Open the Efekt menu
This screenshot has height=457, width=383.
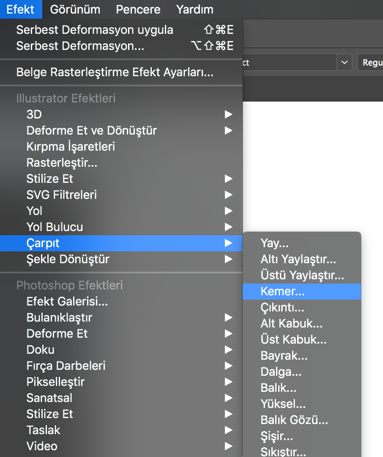21,9
